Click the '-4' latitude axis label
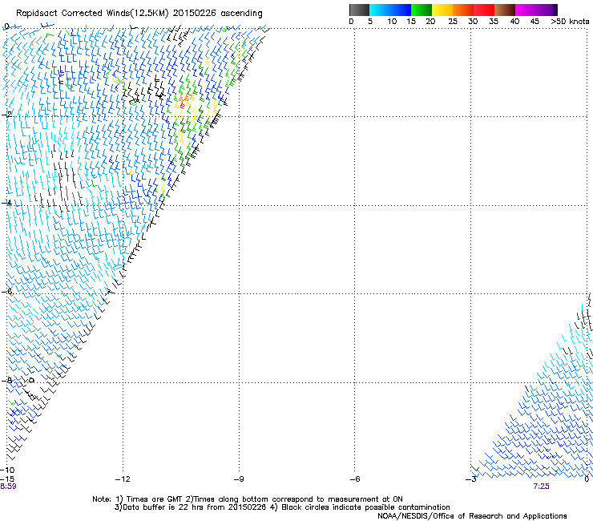Screen dimensions: 593x521 click(x=6, y=203)
